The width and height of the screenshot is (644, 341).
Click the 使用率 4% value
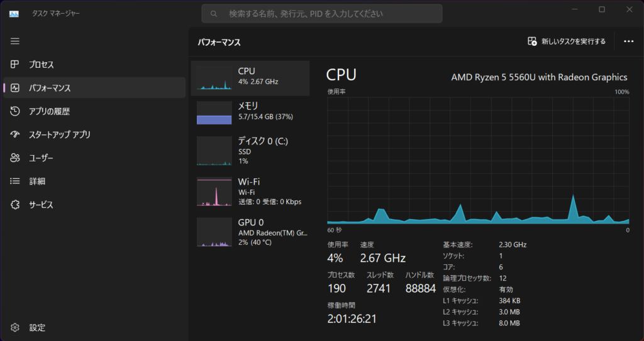[x=335, y=258]
